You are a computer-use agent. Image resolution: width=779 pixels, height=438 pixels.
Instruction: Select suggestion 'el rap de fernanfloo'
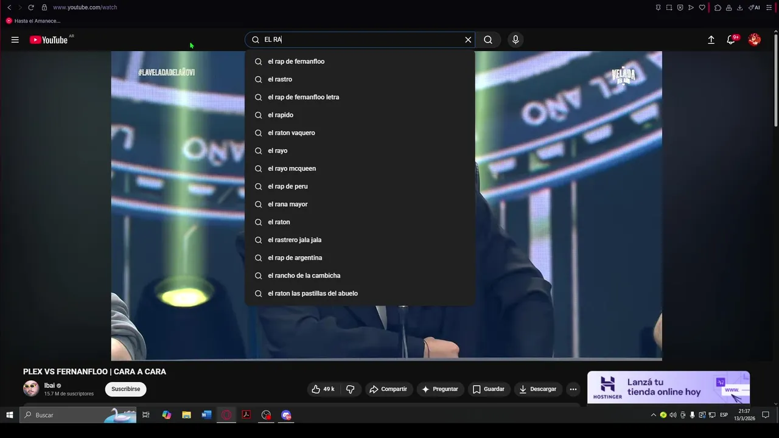point(360,61)
